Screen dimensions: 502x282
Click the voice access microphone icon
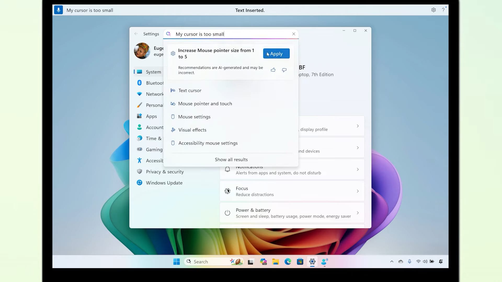58,10
